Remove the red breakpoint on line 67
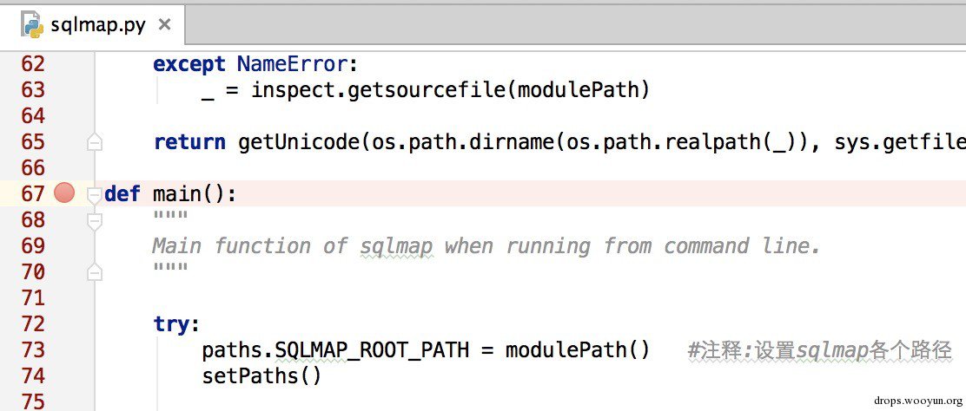The image size is (966, 411). coord(64,193)
